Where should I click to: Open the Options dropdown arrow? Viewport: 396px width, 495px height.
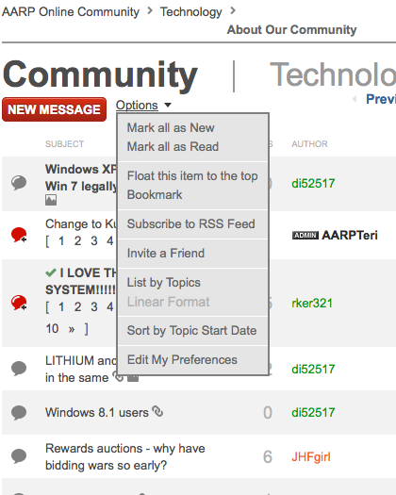coord(168,105)
